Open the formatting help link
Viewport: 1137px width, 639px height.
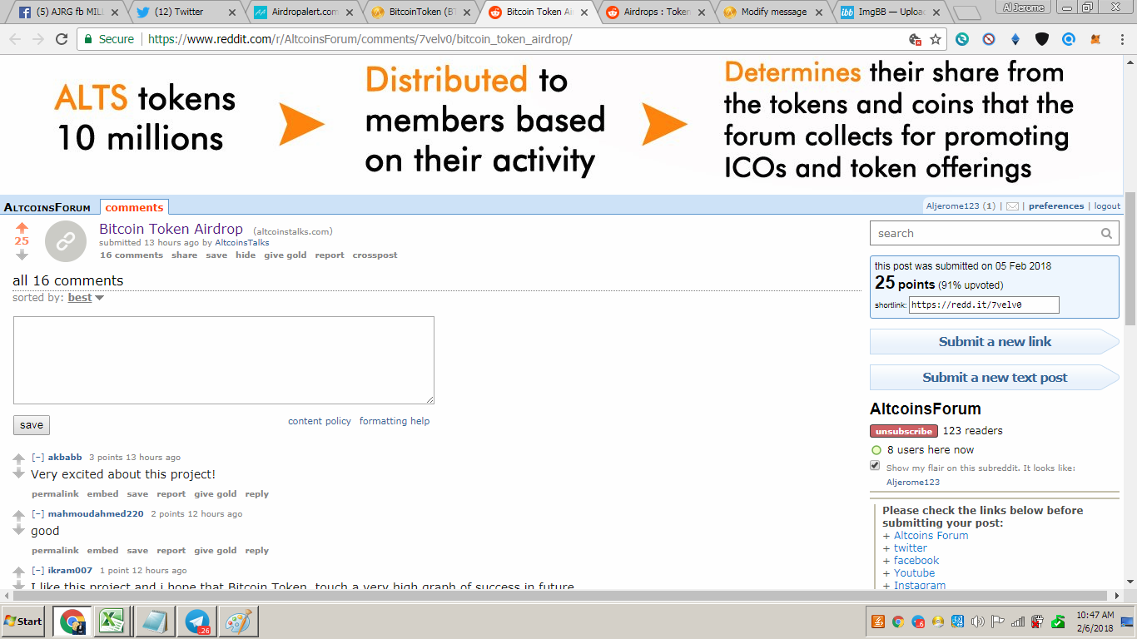[x=395, y=421]
